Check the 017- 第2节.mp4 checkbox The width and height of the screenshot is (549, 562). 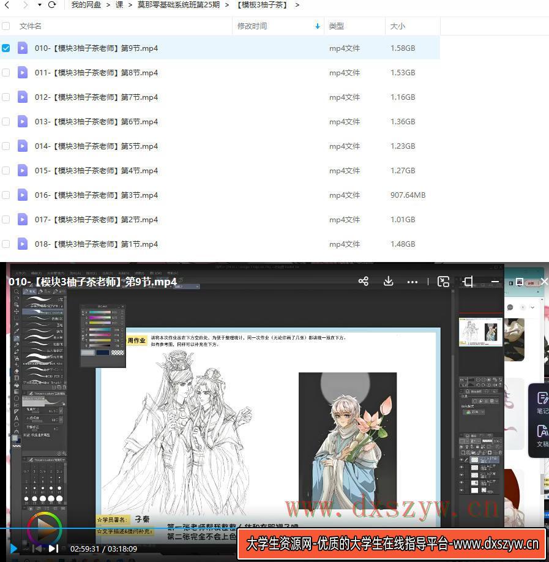click(6, 219)
